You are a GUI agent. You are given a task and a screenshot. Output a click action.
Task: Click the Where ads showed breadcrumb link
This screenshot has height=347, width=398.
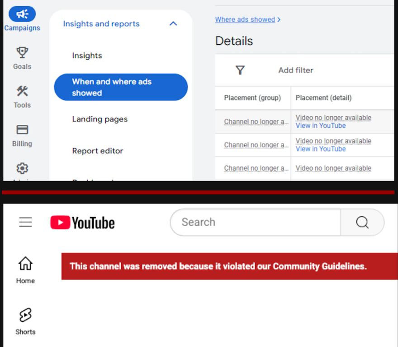[245, 19]
